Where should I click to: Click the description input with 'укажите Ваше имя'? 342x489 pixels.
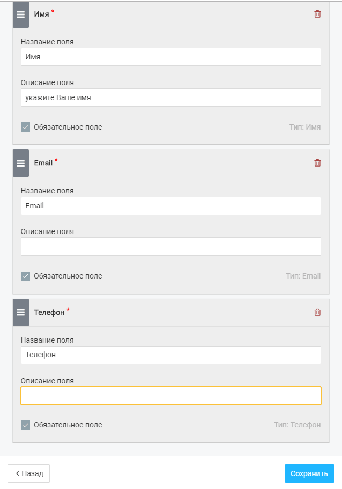point(170,97)
